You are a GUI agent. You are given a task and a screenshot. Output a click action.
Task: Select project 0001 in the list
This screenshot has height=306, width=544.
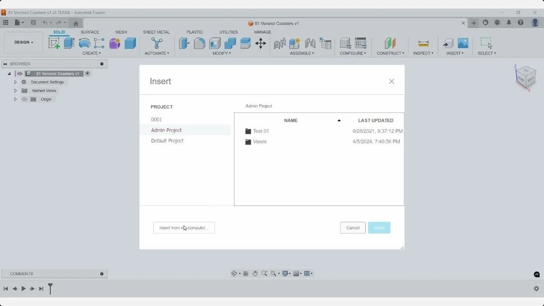[156, 120]
